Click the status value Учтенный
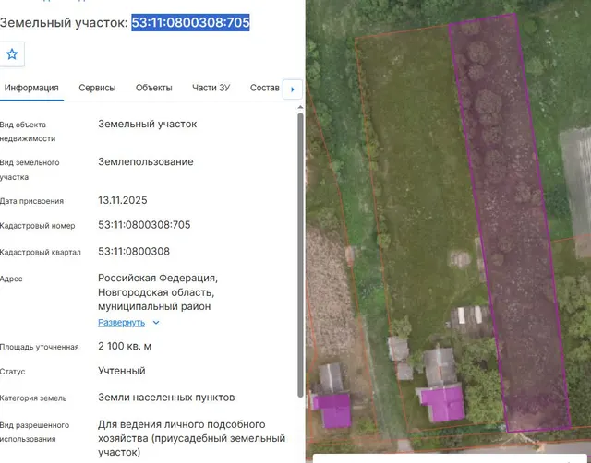591x463 pixels. tap(122, 371)
